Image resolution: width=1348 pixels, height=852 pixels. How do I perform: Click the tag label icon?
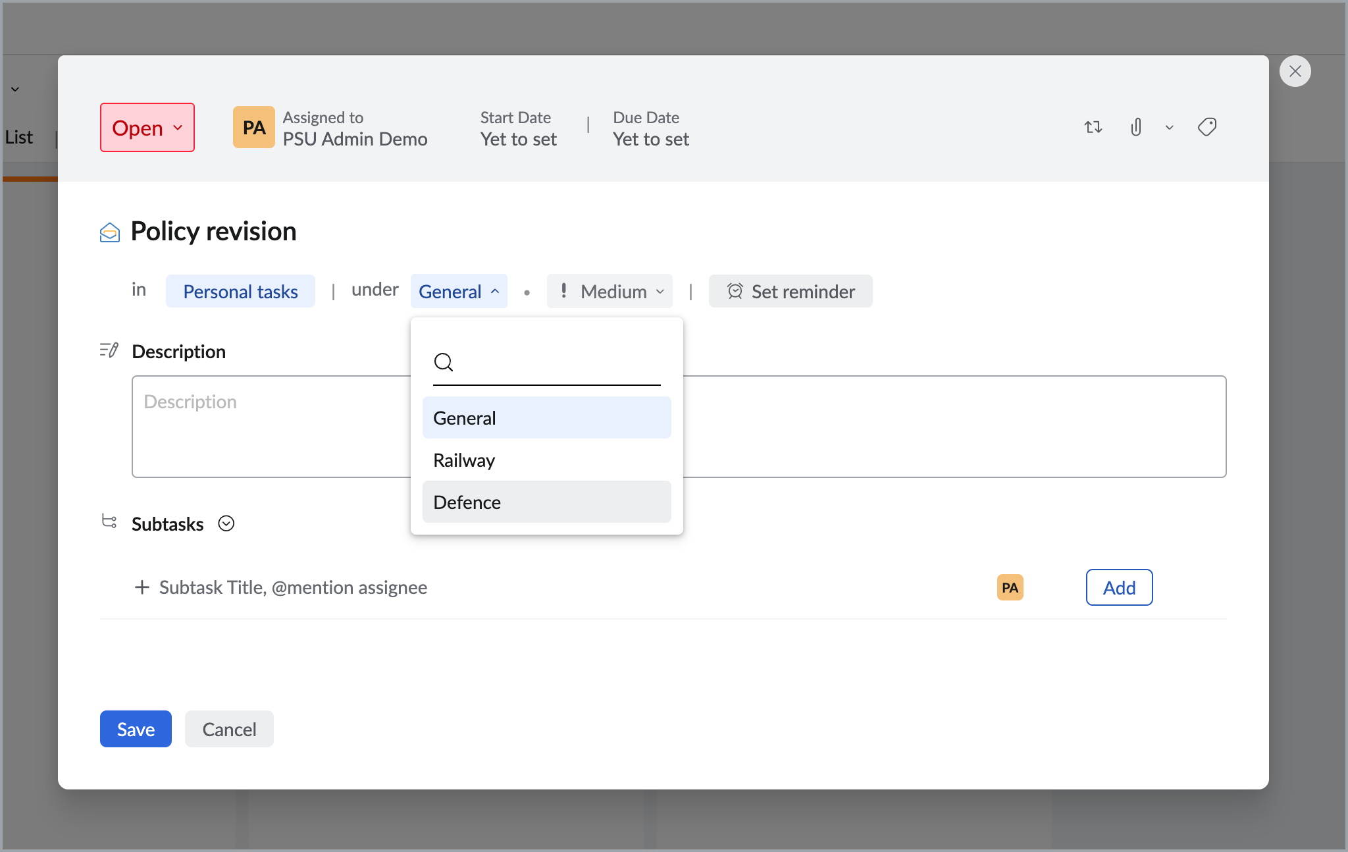click(x=1207, y=127)
